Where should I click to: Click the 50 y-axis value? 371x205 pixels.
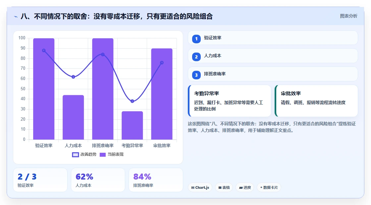click(23, 89)
